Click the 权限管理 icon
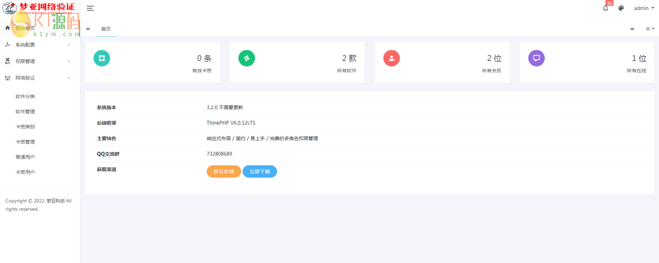 [8, 61]
